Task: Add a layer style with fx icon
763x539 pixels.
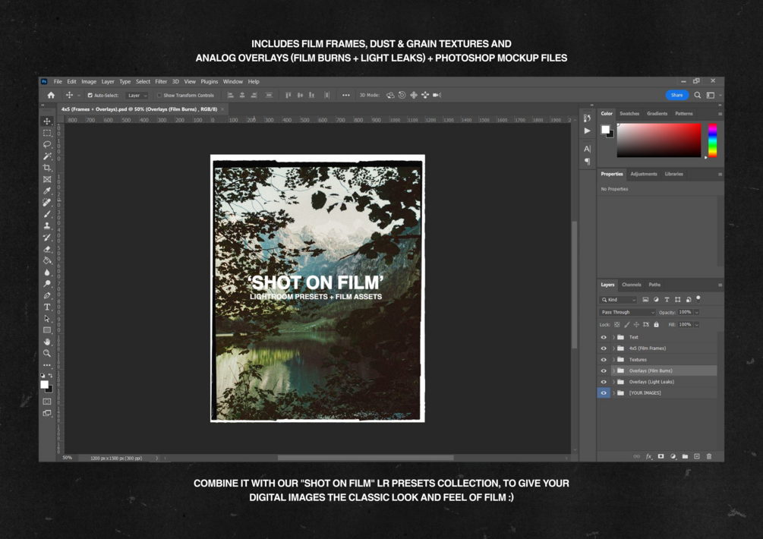Action: click(648, 456)
